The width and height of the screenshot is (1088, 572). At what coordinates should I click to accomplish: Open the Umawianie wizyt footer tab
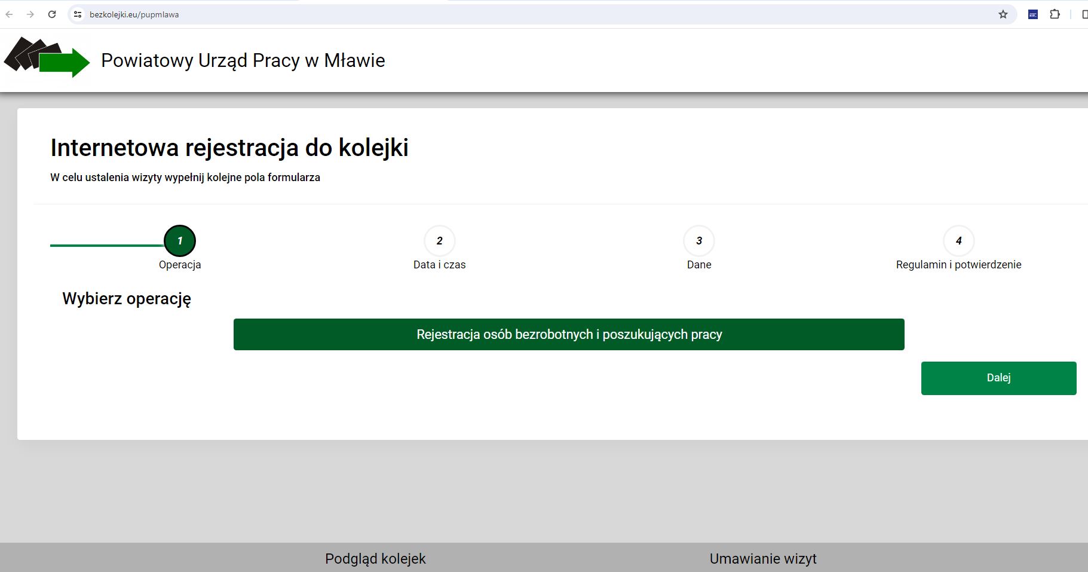click(763, 559)
